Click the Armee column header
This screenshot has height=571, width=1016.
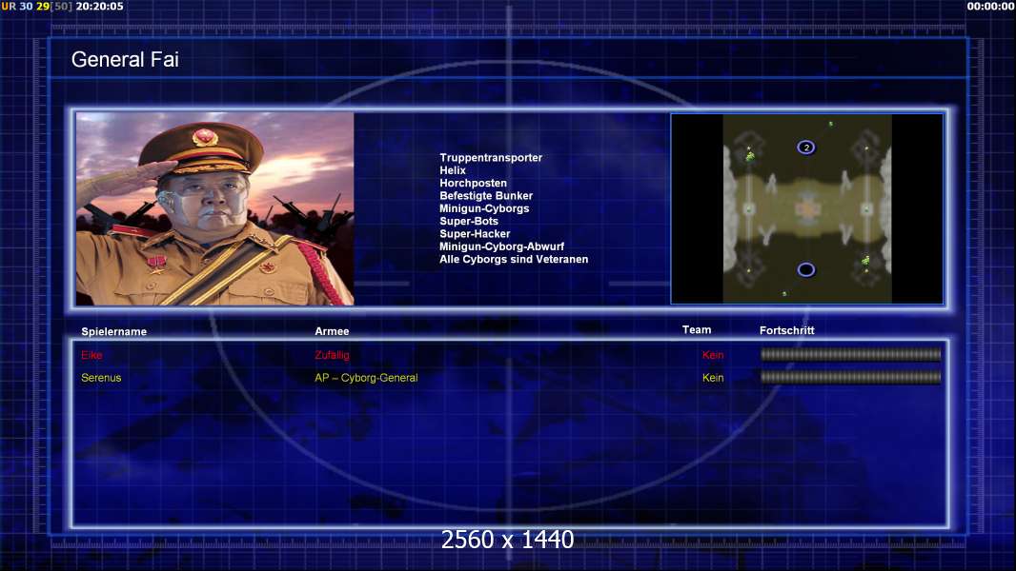[x=332, y=331]
